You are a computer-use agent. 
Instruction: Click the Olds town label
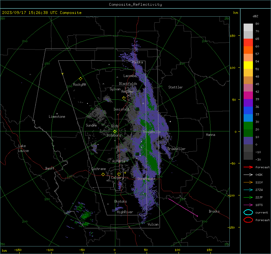click(x=115, y=126)
